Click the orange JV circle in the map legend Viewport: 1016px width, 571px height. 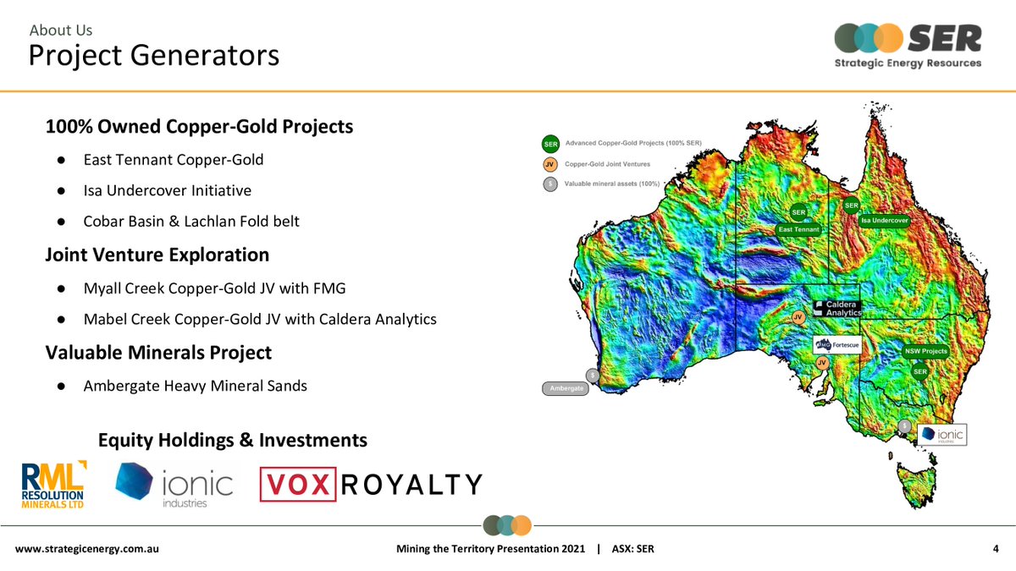point(550,165)
